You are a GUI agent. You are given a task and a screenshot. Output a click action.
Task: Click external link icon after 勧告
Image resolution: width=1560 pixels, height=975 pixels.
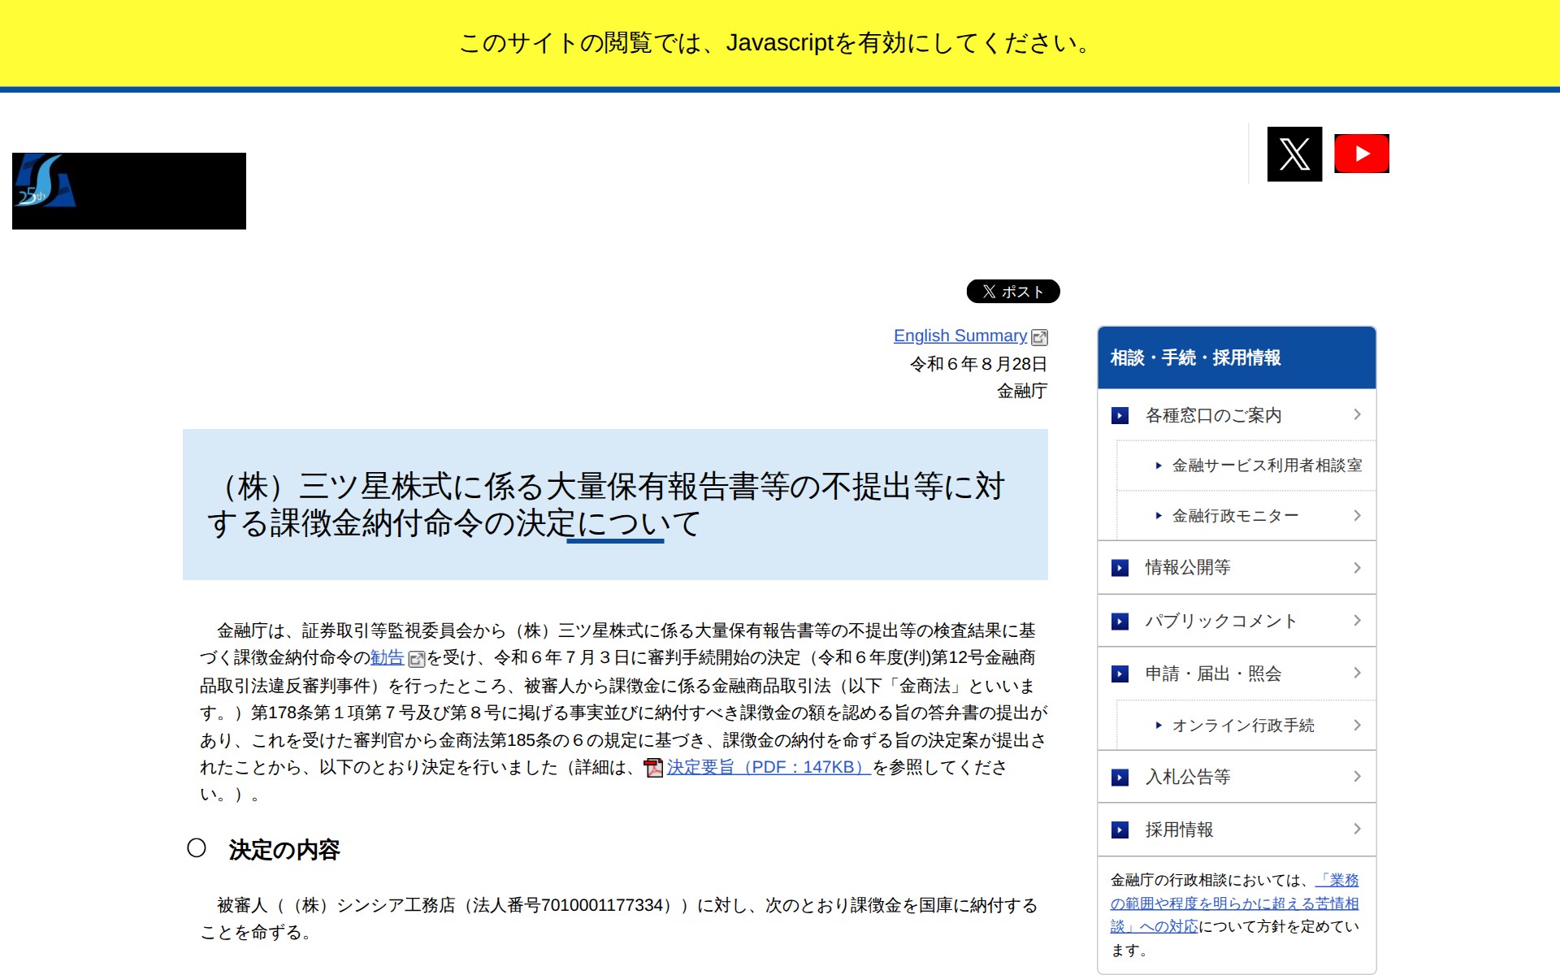pyautogui.click(x=416, y=659)
